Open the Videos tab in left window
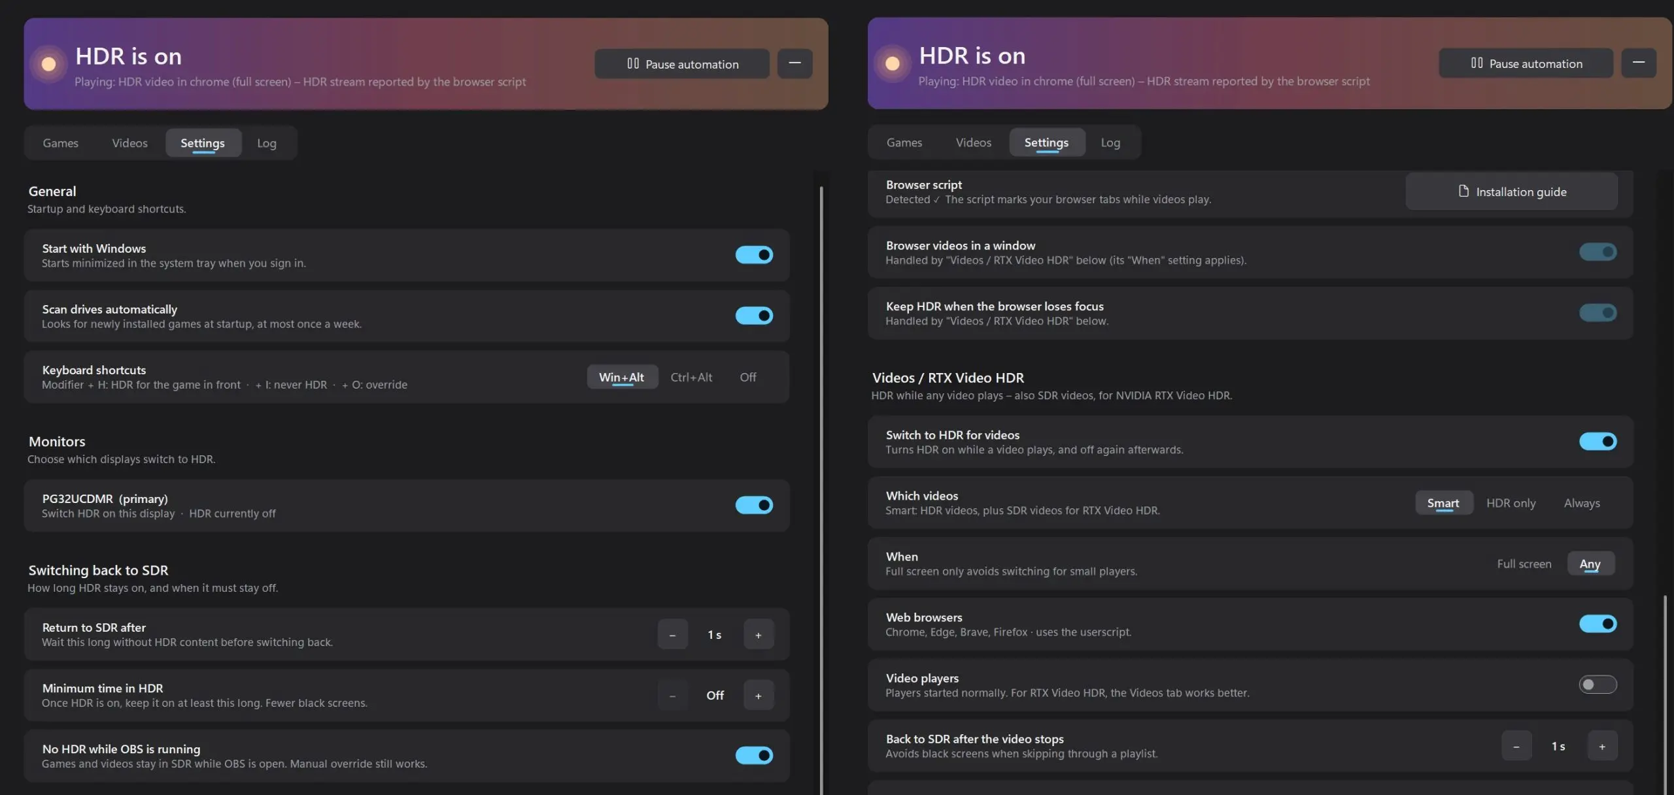The height and width of the screenshot is (795, 1674). 129,143
